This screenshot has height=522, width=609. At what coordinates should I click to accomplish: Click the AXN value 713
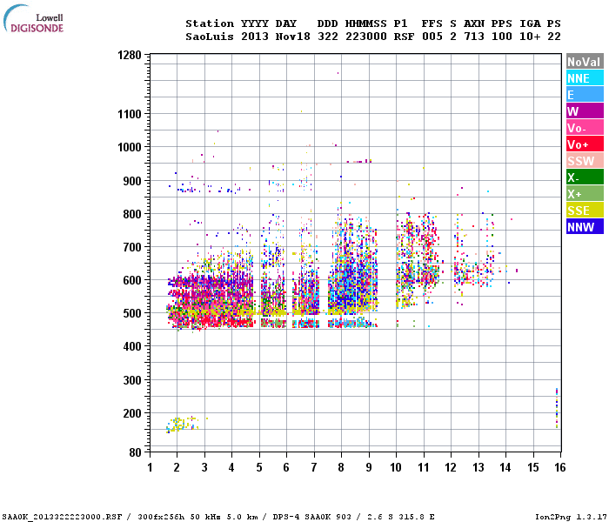pyautogui.click(x=474, y=37)
